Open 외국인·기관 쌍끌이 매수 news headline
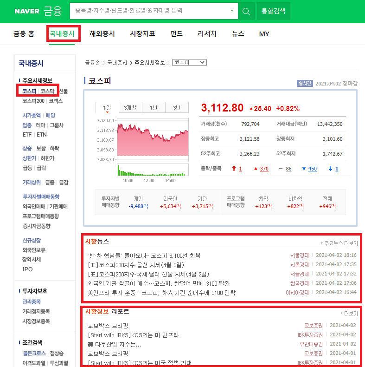 coord(159,283)
